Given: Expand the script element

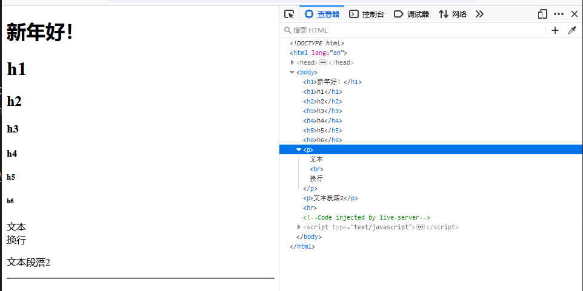Looking at the screenshot, I should click(x=299, y=227).
